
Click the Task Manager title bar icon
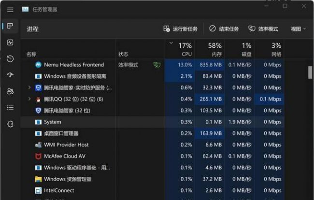(25, 9)
